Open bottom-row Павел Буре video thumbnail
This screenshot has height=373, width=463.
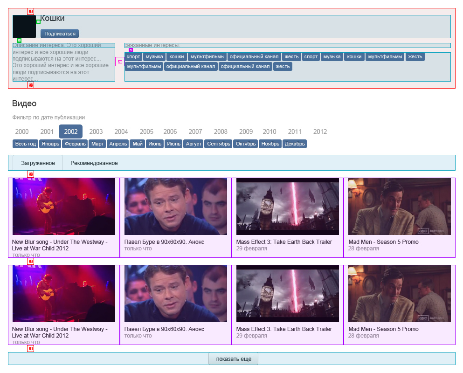click(176, 294)
